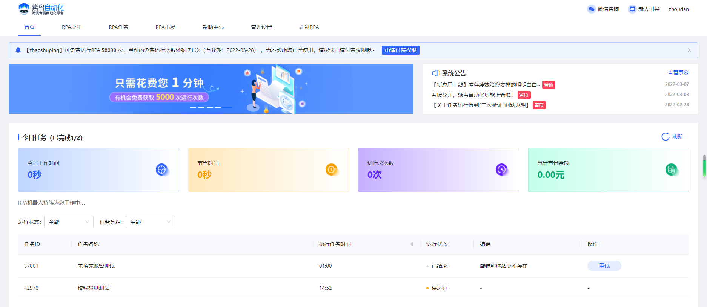Click the promotional banner 只需花费您1分钟

pos(211,89)
